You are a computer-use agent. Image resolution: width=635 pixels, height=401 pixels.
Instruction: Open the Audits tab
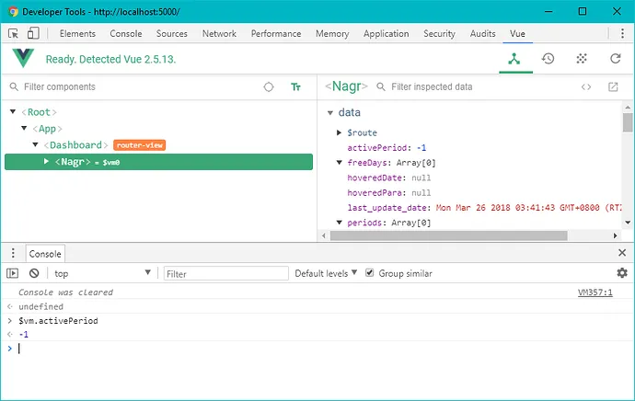(483, 34)
